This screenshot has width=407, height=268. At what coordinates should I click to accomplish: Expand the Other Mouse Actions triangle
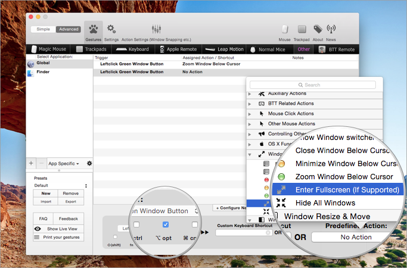250,124
